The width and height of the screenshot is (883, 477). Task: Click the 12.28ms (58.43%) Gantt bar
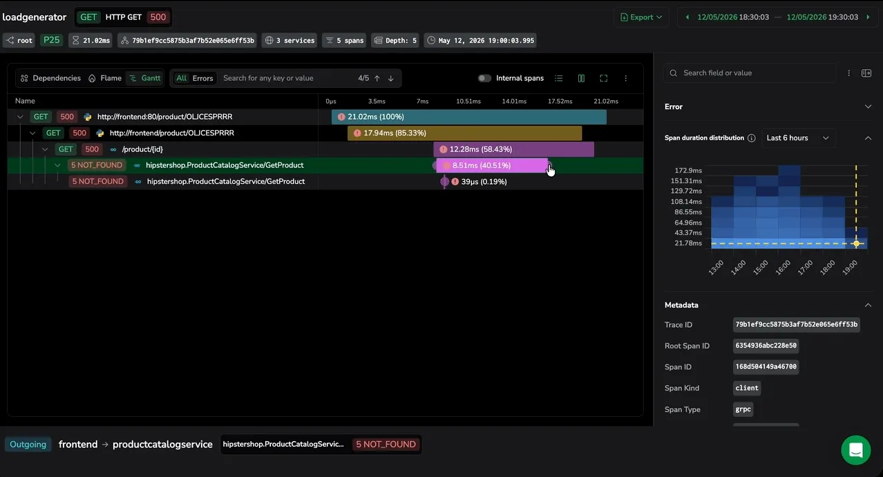[x=513, y=149]
